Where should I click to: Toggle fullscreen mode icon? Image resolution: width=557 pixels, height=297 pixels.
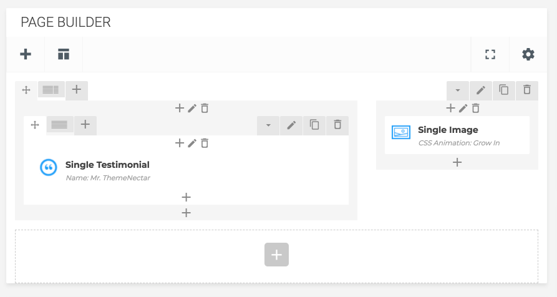click(x=490, y=54)
